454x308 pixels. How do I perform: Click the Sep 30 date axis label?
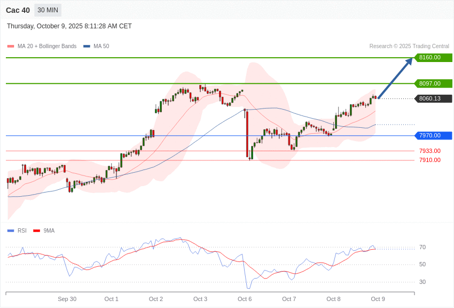click(67, 299)
